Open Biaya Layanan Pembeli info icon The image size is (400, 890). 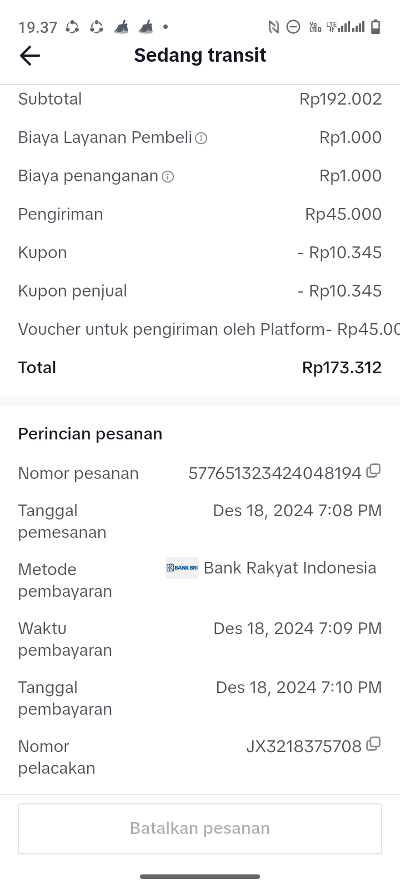click(202, 138)
